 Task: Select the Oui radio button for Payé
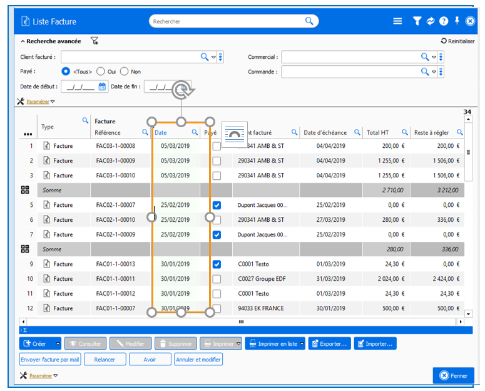pyautogui.click(x=101, y=71)
